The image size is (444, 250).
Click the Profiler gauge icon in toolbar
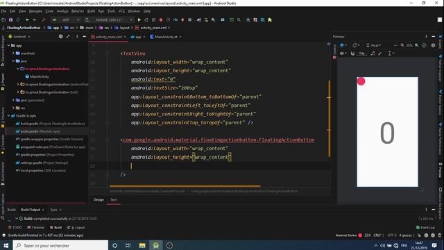(x=176, y=20)
